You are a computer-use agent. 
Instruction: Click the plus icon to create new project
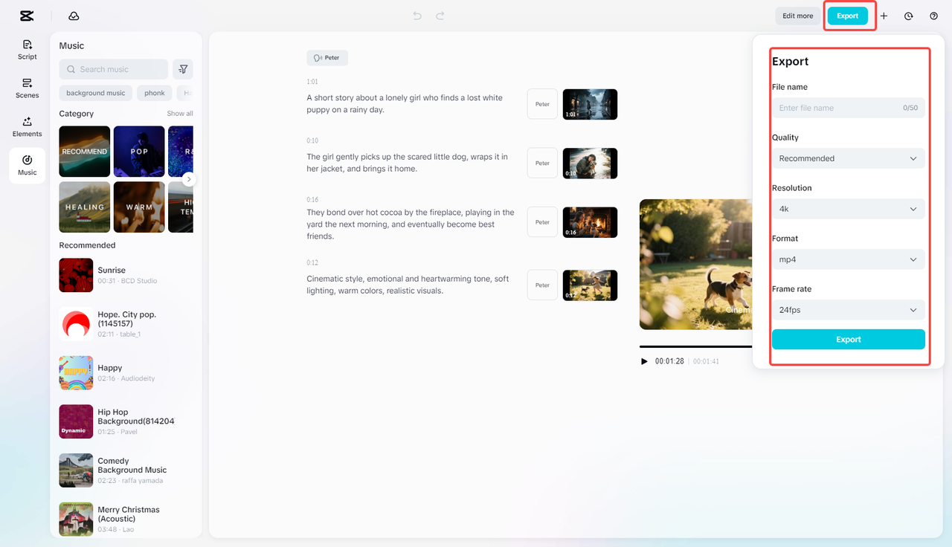(884, 15)
